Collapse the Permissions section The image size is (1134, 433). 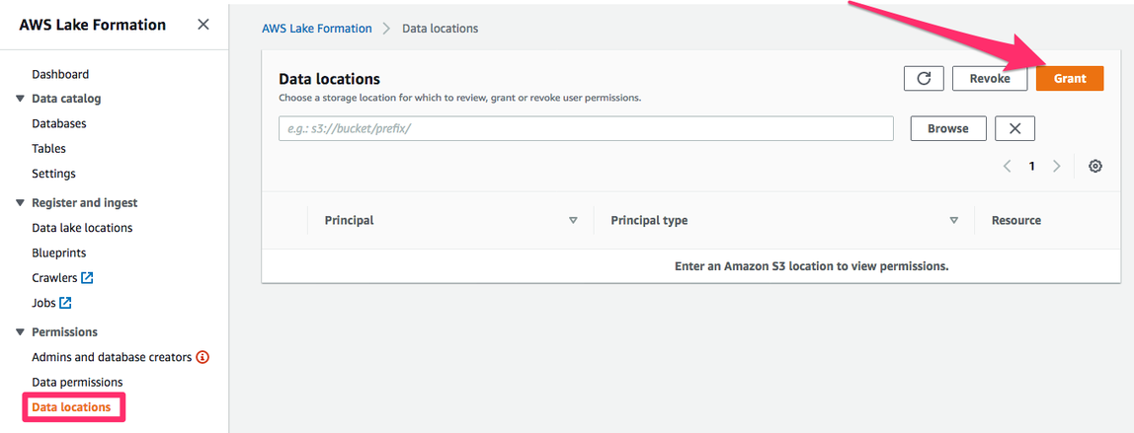[x=20, y=332]
